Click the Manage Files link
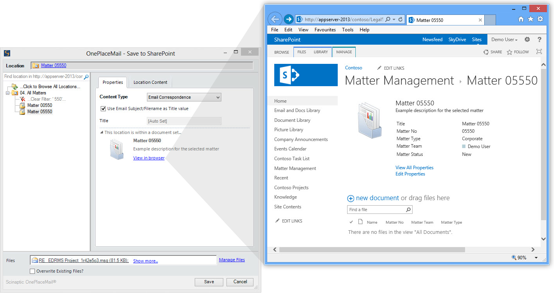The height and width of the screenshot is (293, 554). tap(232, 260)
